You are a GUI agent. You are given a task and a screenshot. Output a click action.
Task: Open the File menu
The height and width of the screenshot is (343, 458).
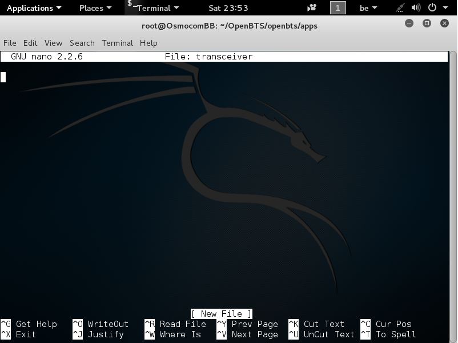pyautogui.click(x=10, y=43)
